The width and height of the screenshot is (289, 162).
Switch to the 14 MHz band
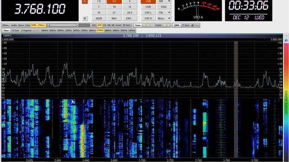click(x=130, y=7)
